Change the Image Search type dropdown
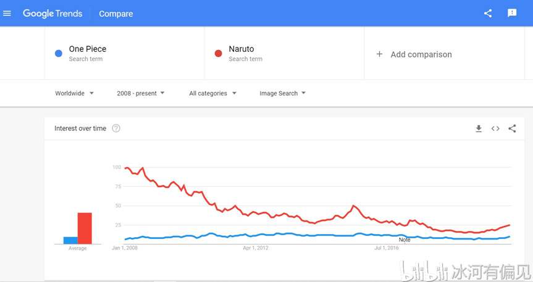 pos(282,93)
